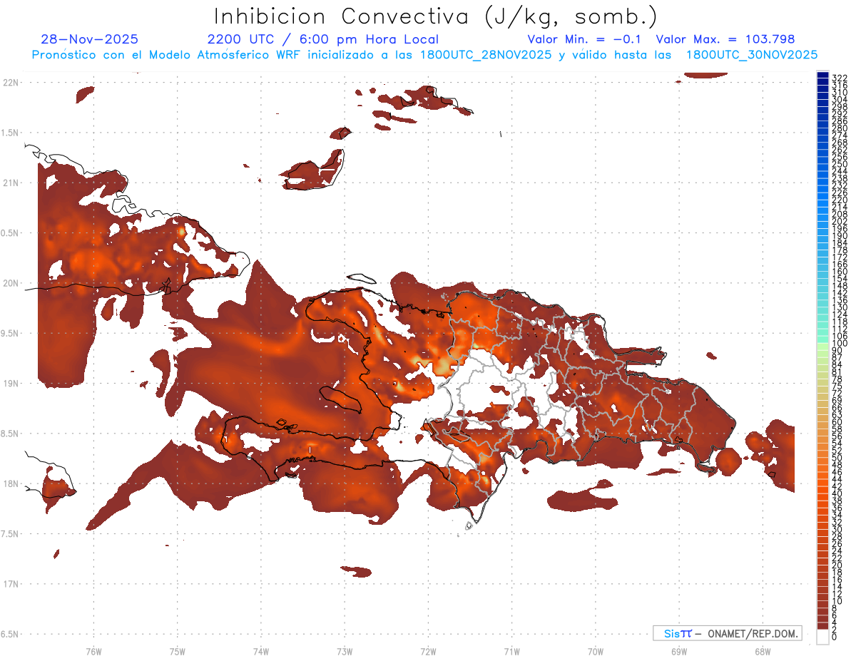Image resolution: width=856 pixels, height=661 pixels.
Task: Click the '72W' longitude label
Action: pyautogui.click(x=428, y=651)
